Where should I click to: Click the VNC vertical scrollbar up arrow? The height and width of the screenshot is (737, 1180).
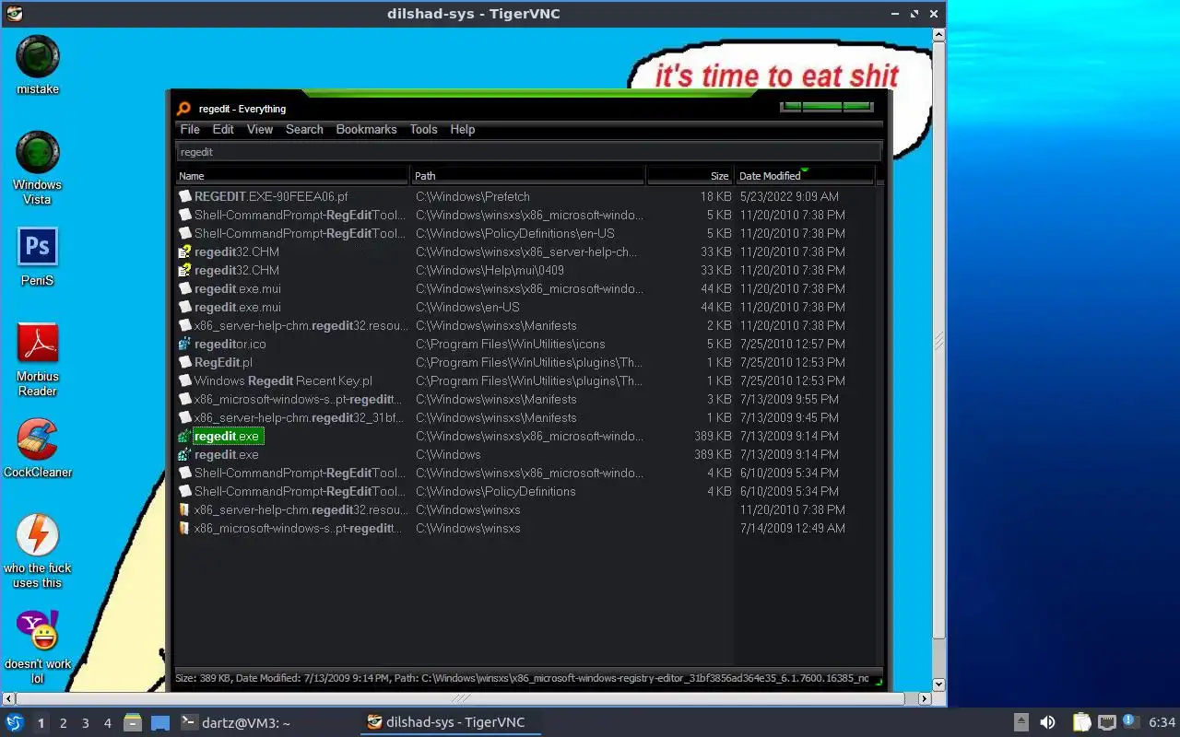(x=938, y=34)
